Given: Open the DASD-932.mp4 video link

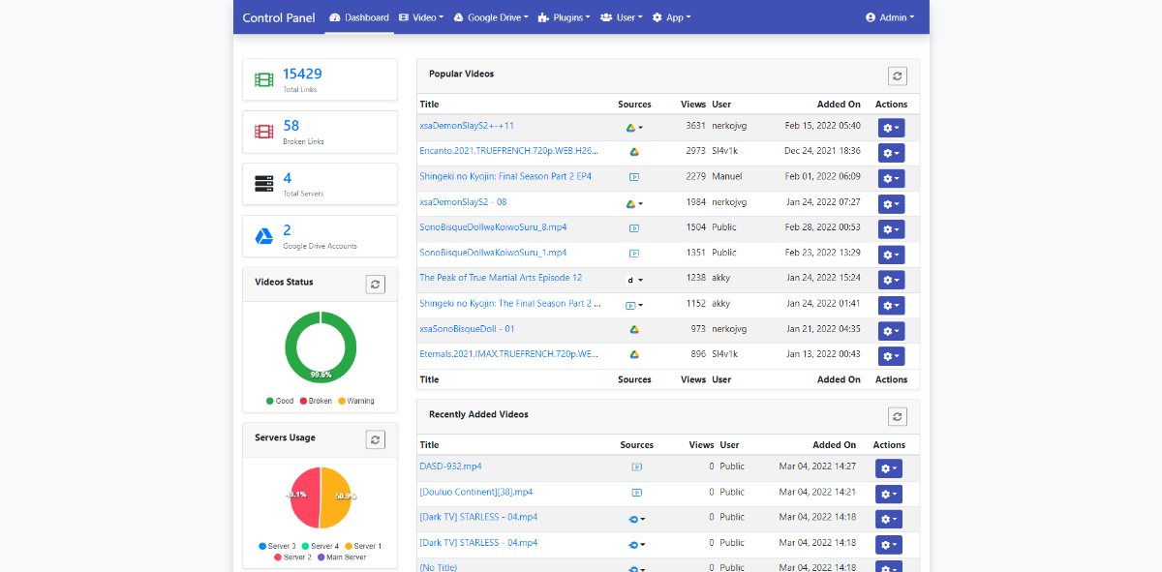Looking at the screenshot, I should point(450,467).
